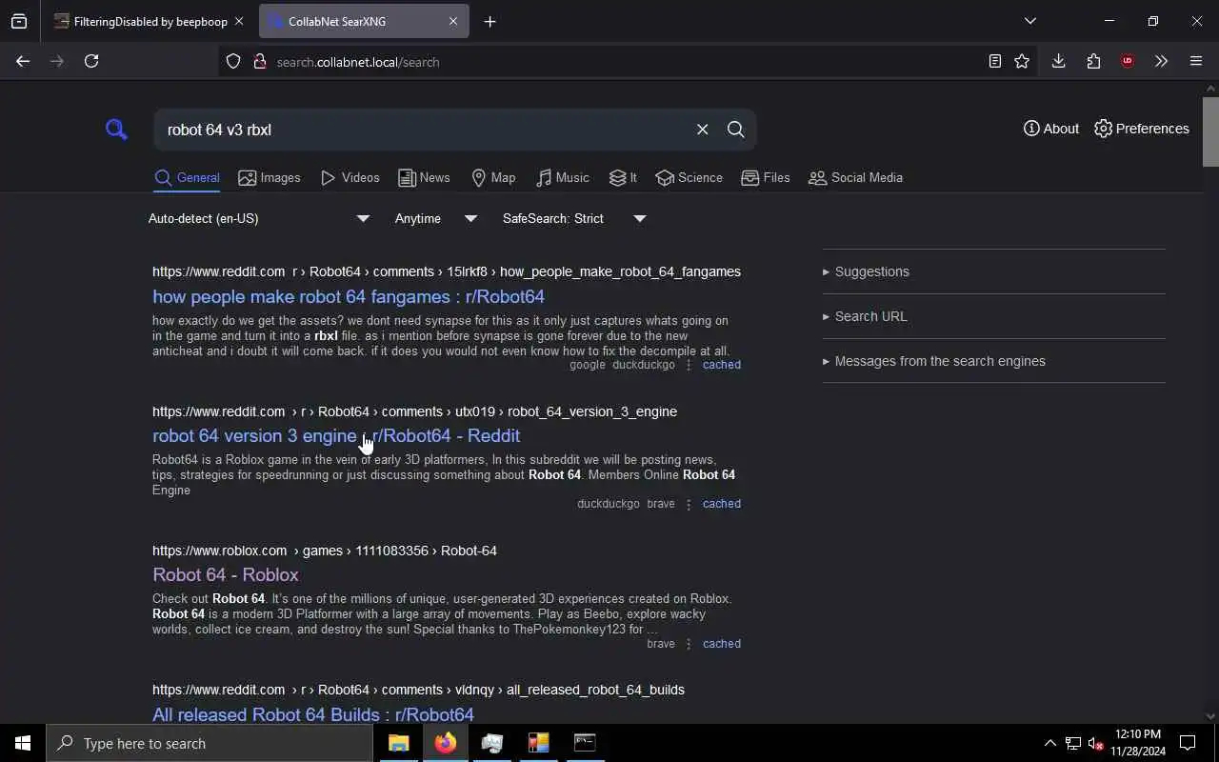Open the Firefox application menu
The width and height of the screenshot is (1219, 762).
(1196, 61)
